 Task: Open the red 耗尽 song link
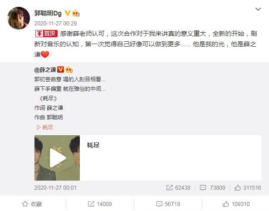pos(45,128)
